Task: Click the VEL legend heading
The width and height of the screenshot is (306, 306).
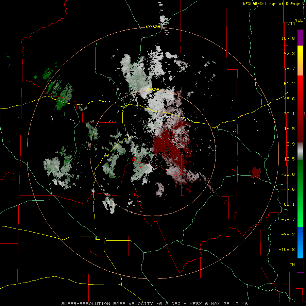Action: (299, 20)
